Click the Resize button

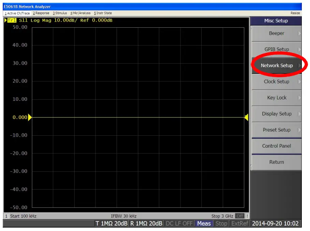tap(295, 13)
